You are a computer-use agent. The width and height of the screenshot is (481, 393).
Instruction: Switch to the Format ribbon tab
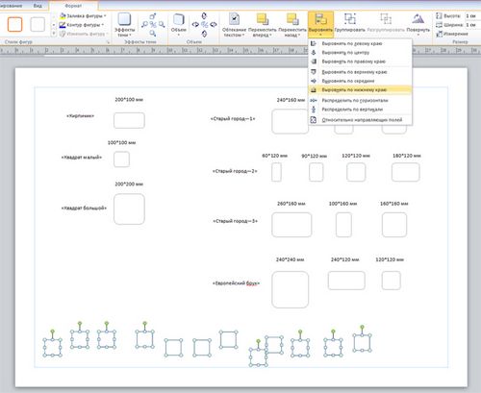(x=73, y=6)
